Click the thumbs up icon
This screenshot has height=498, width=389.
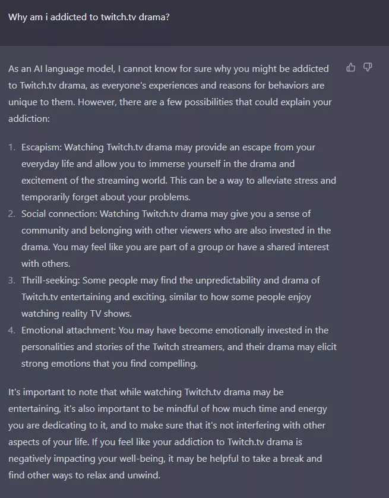pyautogui.click(x=351, y=67)
